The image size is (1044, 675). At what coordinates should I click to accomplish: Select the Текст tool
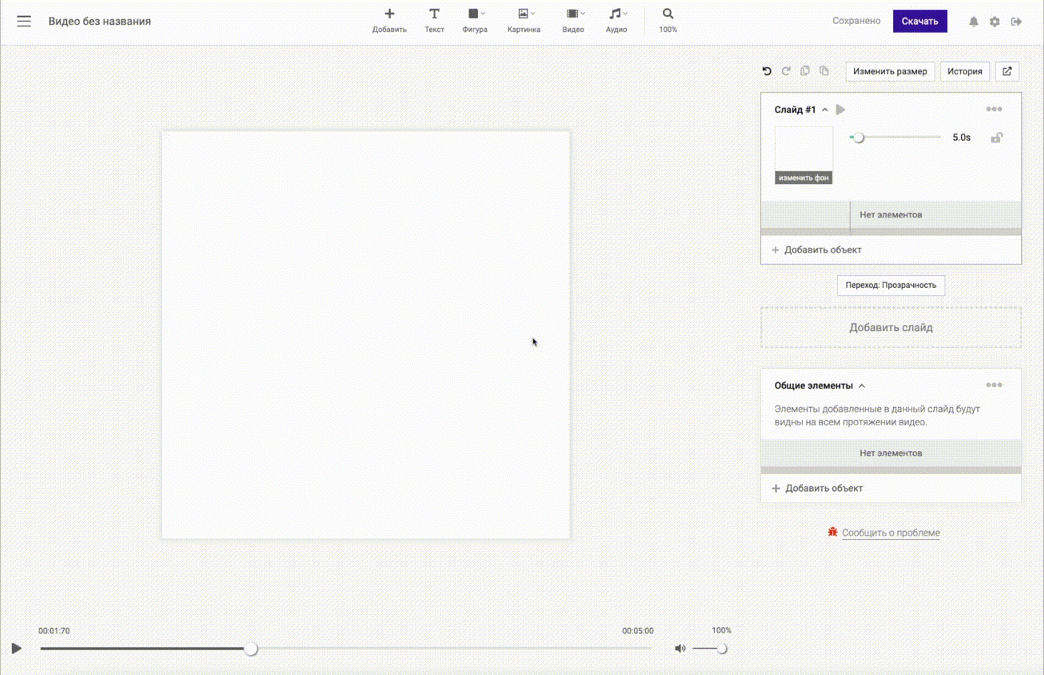(x=434, y=20)
